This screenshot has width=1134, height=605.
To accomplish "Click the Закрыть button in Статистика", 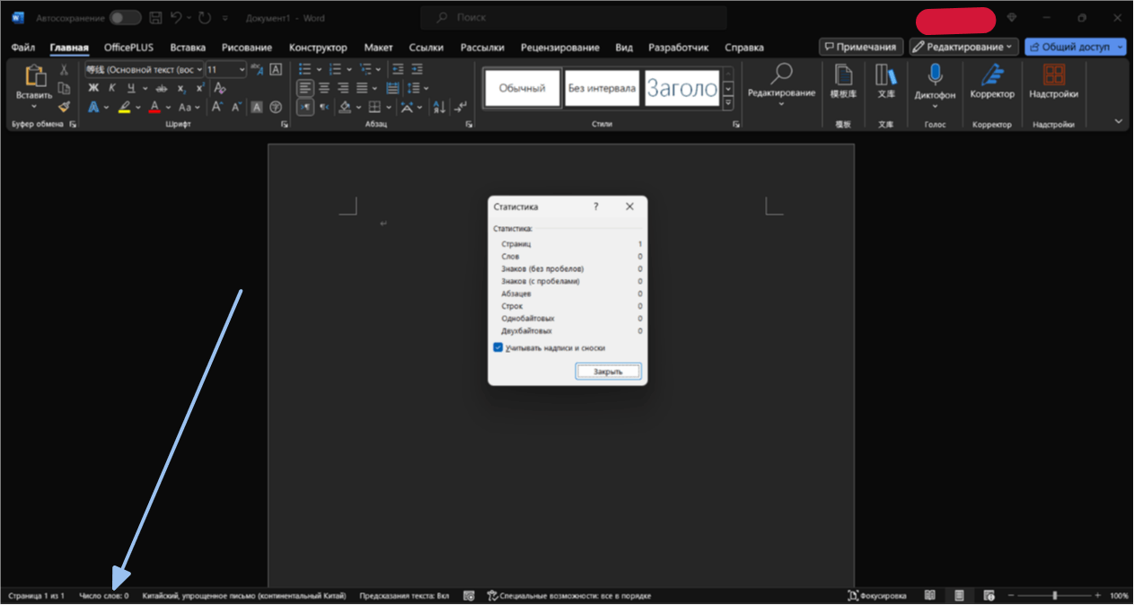I will point(608,372).
